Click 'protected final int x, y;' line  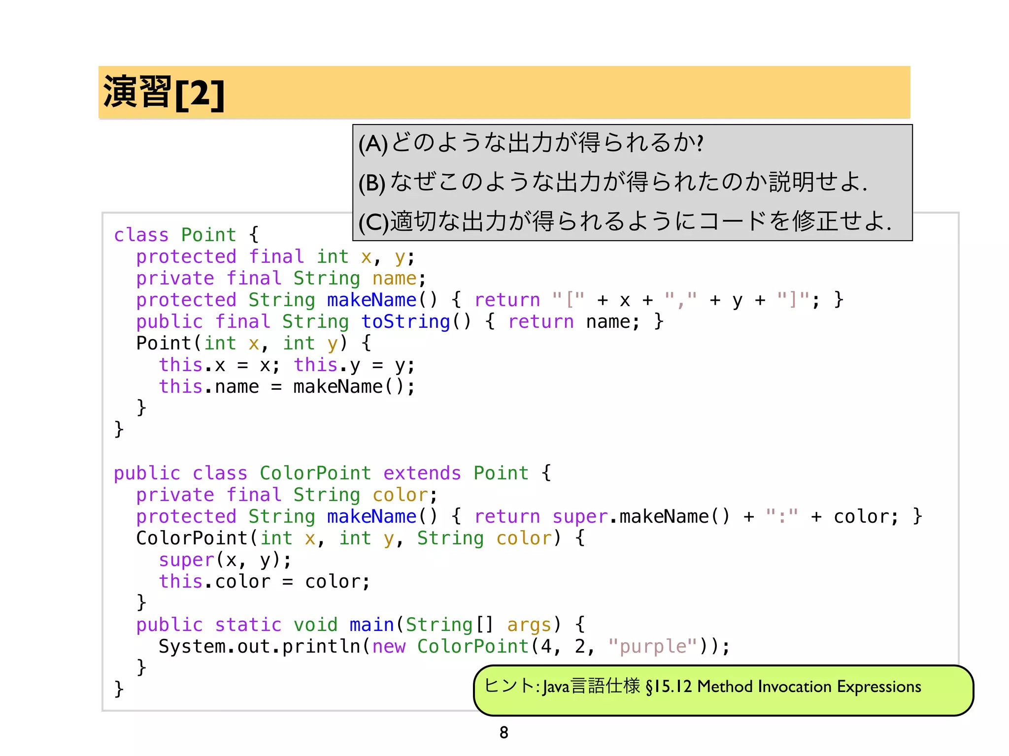pyautogui.click(x=275, y=257)
